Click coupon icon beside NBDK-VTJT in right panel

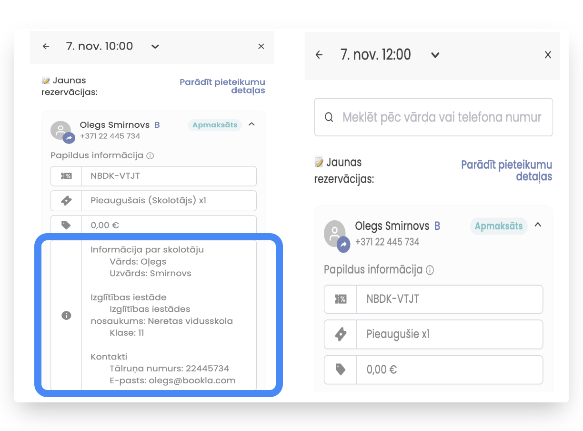[x=341, y=299]
